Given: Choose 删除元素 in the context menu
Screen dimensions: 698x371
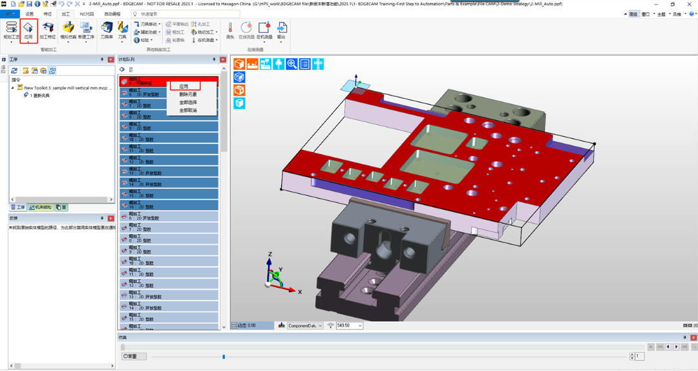Looking at the screenshot, I should tap(188, 94).
